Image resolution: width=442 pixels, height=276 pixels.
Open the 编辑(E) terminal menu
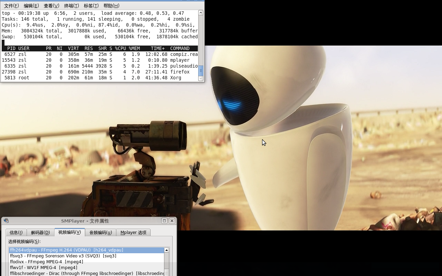(x=31, y=6)
